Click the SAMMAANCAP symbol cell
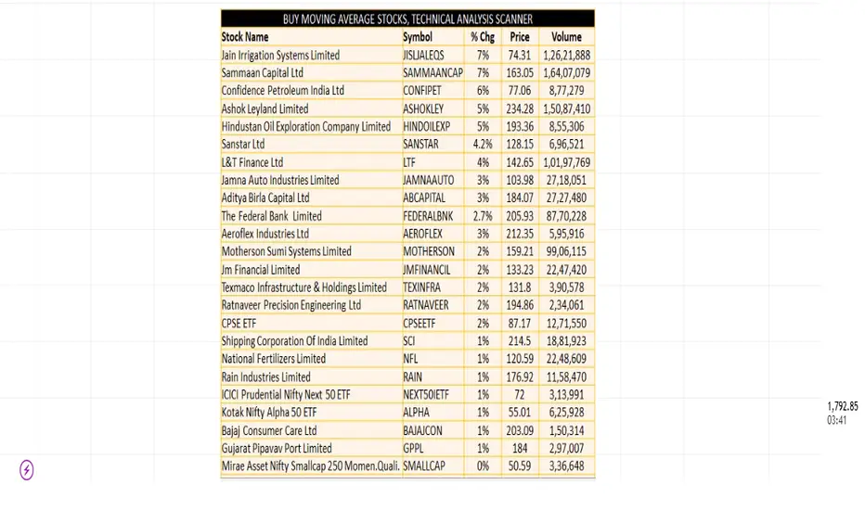 [432, 72]
